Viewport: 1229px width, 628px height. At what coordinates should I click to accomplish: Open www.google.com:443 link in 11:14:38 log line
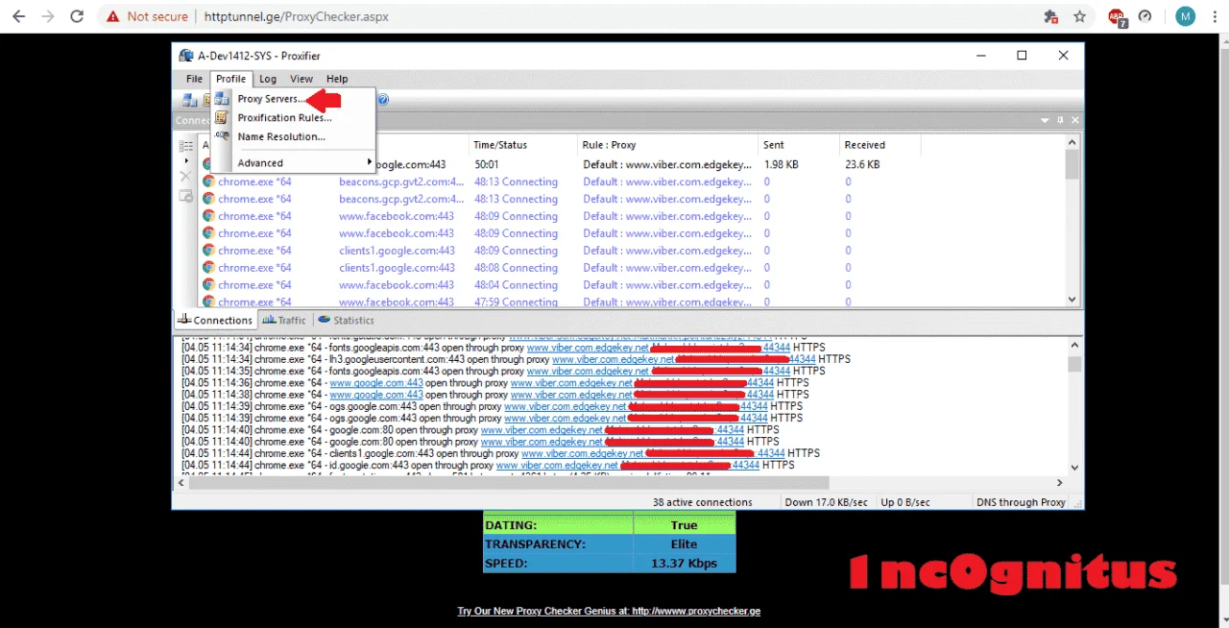(376, 394)
